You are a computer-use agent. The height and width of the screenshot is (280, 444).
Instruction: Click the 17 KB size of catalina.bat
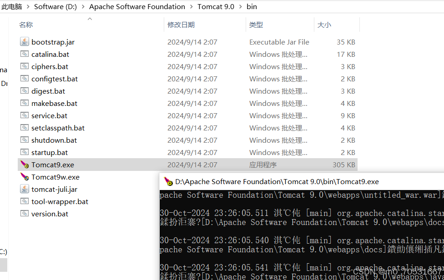tap(346, 54)
